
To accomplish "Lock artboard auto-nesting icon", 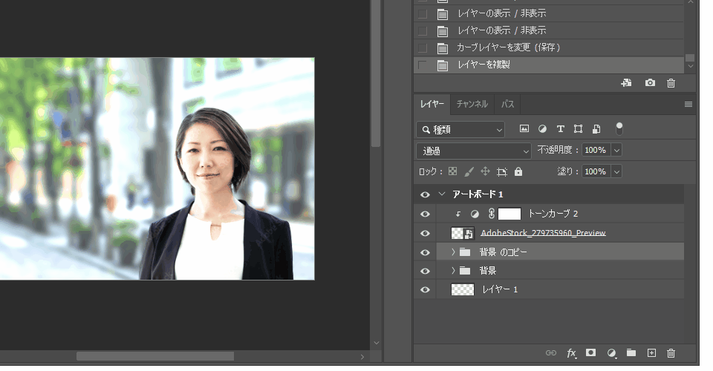I will pos(502,171).
